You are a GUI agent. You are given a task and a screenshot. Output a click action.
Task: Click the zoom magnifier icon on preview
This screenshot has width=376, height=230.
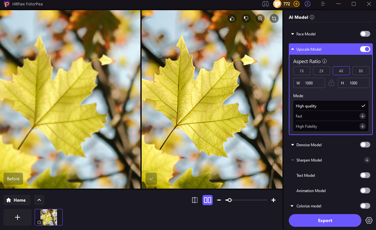pos(260,18)
